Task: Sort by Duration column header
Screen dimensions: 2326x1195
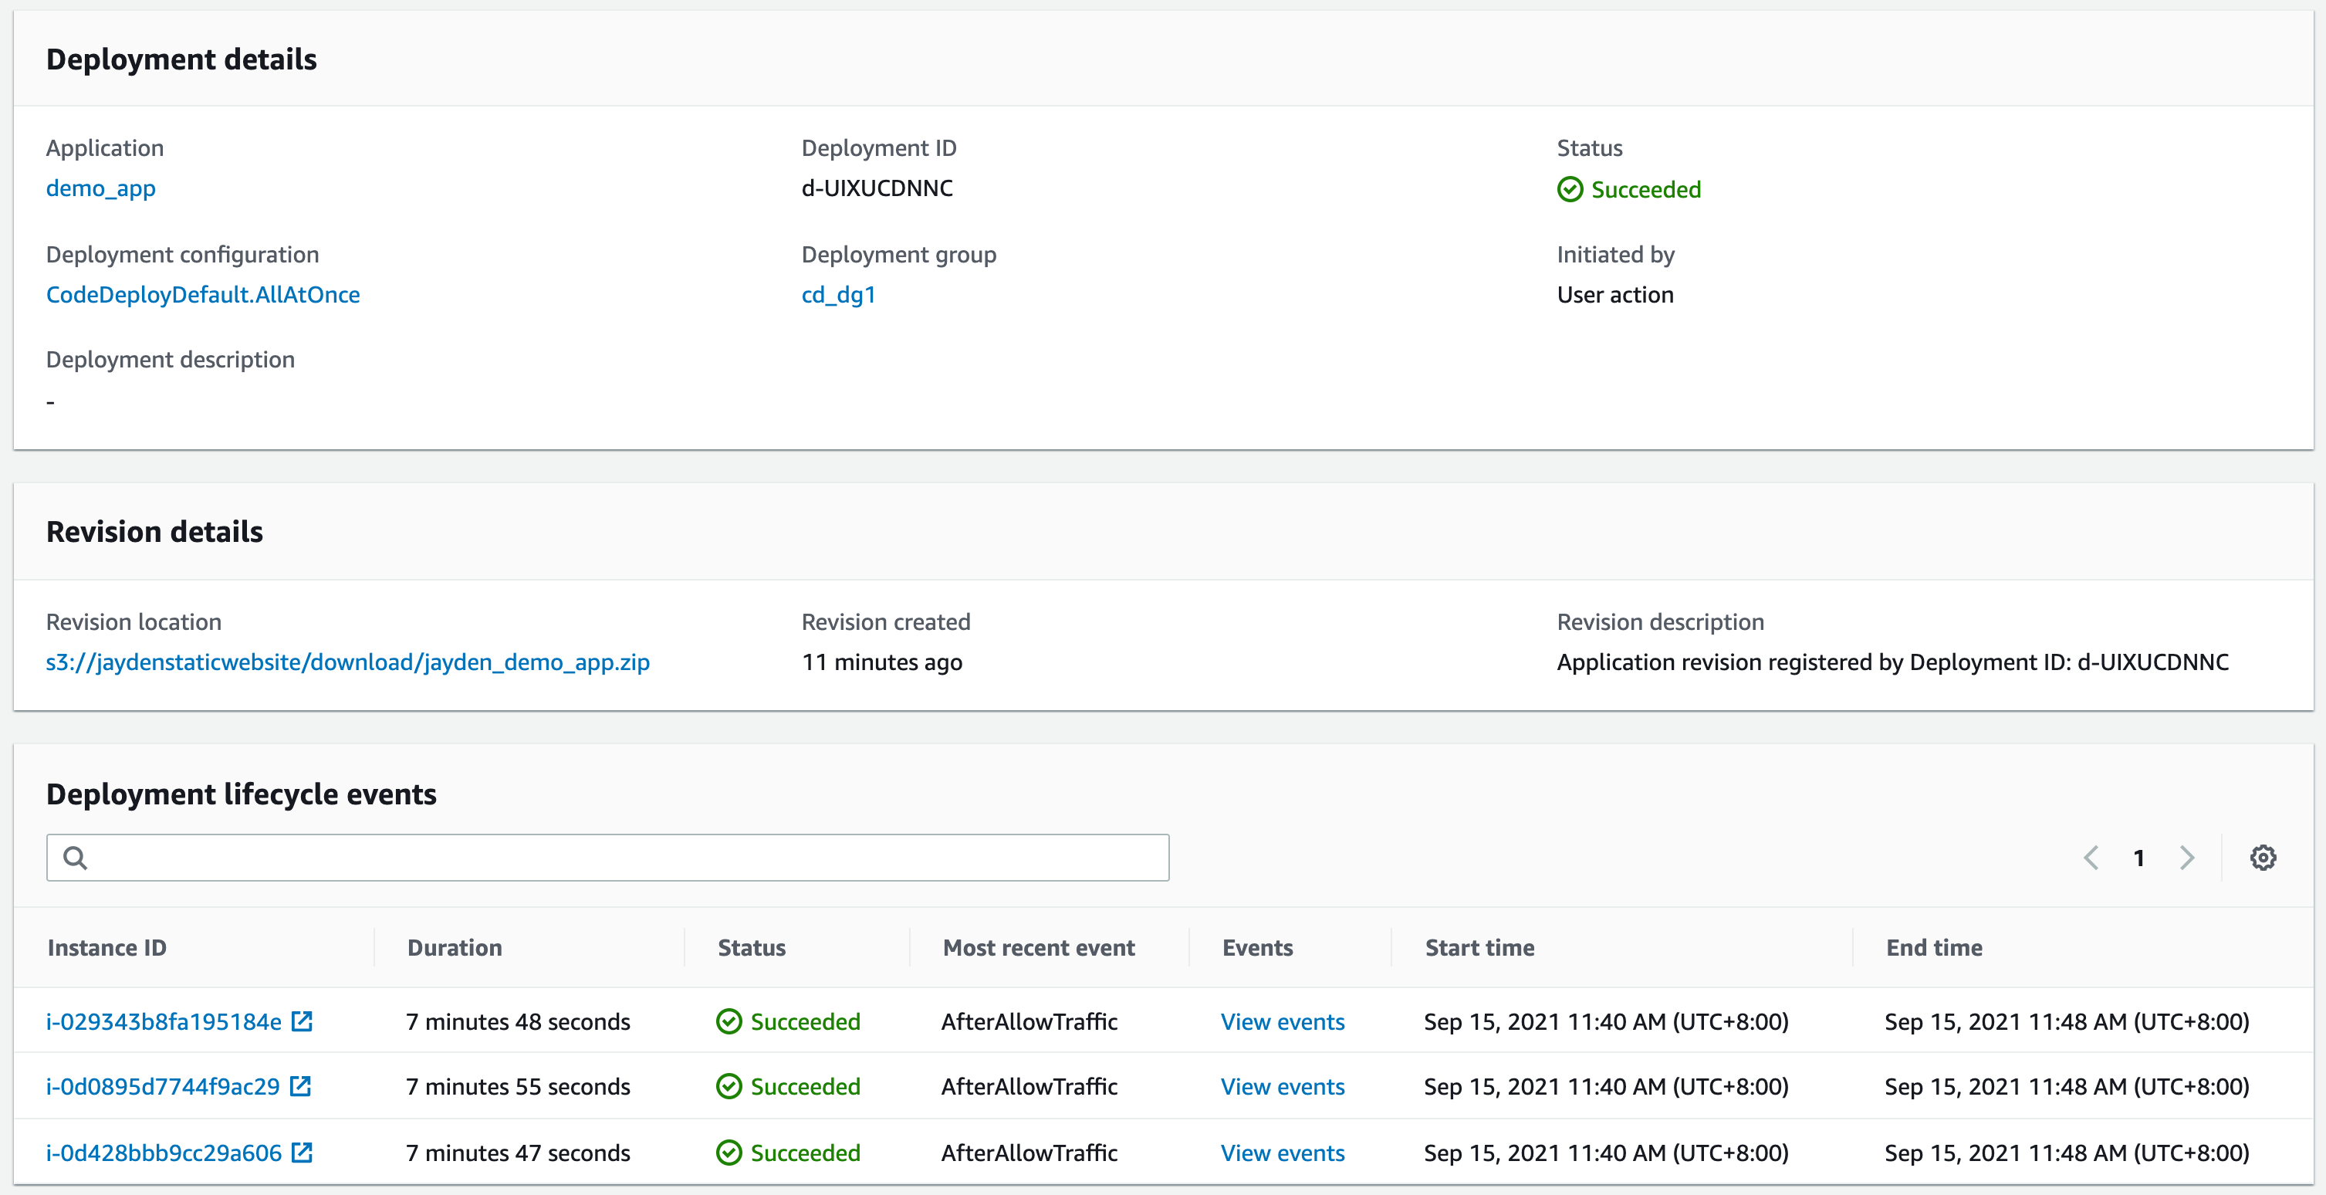Action: pyautogui.click(x=455, y=947)
